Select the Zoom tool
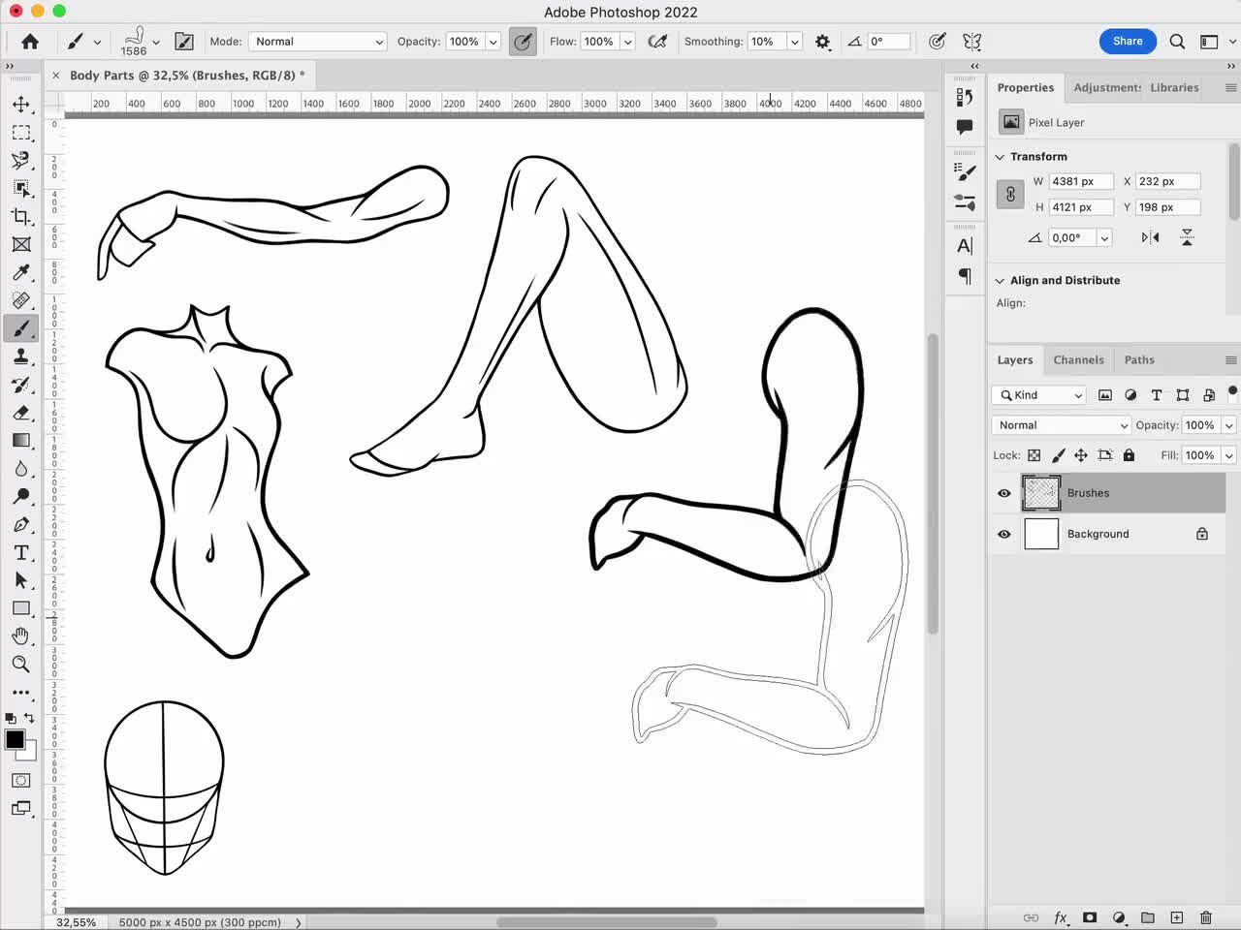Screen dimensions: 1241x930 (x=21, y=665)
